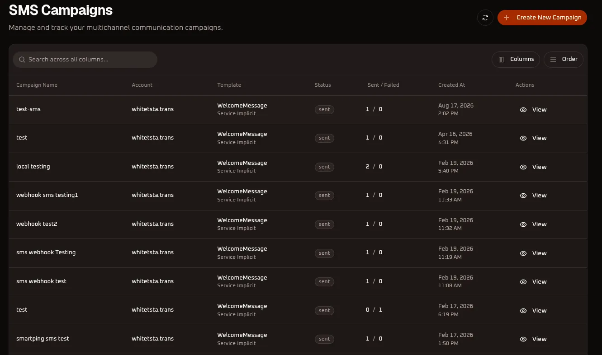Click the sent badge for local testing
The width and height of the screenshot is (602, 355).
[324, 167]
